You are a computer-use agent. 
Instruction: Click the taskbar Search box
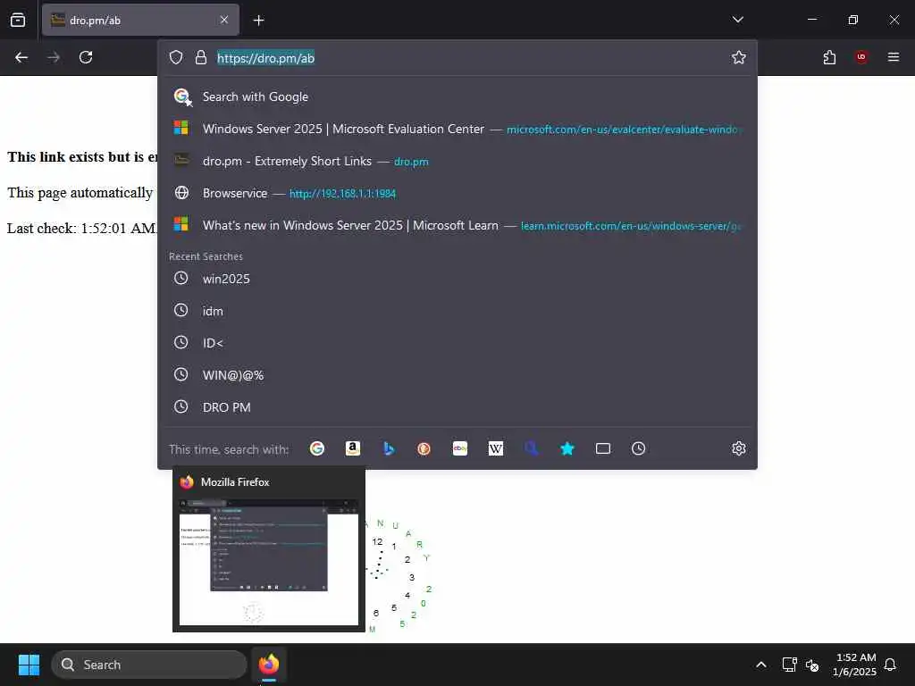149,665
